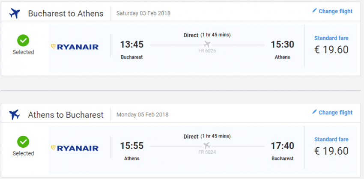Click the 13:45 Bucharest departure time
364x179 pixels.
pyautogui.click(x=131, y=45)
